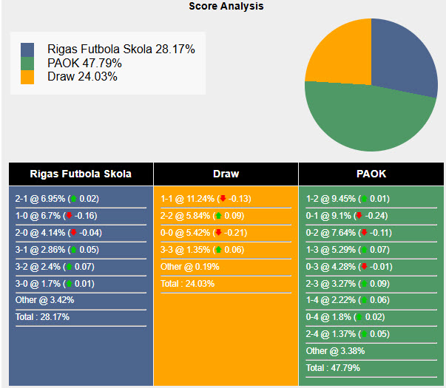Click the green up arrow on 2-2 draw row
446x388 pixels.
click(x=218, y=216)
